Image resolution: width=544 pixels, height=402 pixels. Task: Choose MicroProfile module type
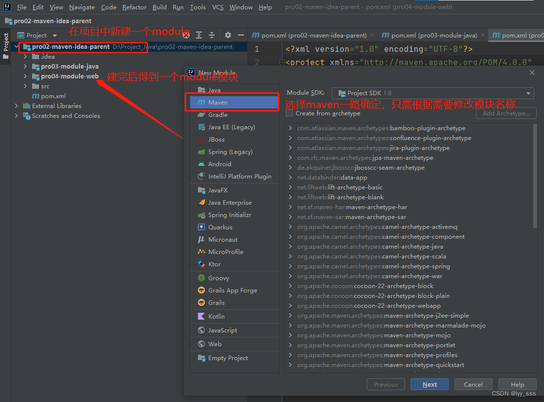234,252
